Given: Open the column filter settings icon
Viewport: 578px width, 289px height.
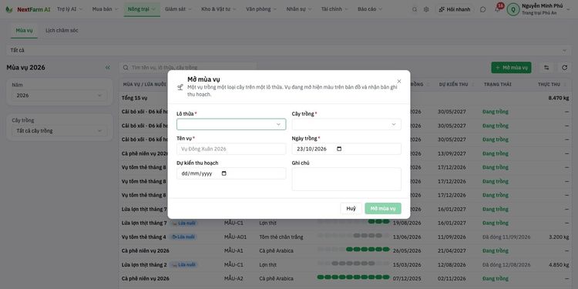Looking at the screenshot, I should (546, 68).
